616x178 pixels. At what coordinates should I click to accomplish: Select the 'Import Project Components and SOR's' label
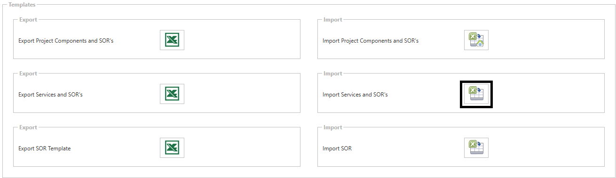[371, 41]
